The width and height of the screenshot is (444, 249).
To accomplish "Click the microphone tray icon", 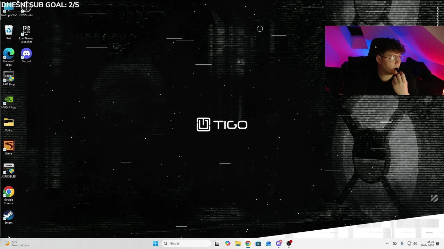I will click(x=402, y=243).
